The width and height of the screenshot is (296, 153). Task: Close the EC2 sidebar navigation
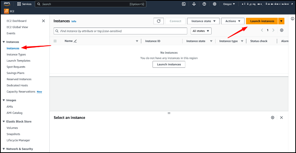coord(43,21)
